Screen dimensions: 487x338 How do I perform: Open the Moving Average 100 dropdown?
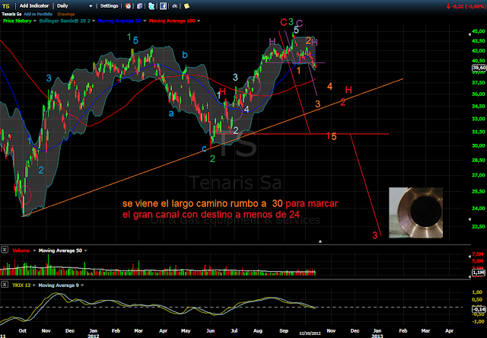pyautogui.click(x=199, y=21)
